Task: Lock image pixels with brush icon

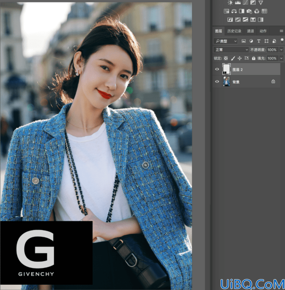Action: pyautogui.click(x=233, y=58)
